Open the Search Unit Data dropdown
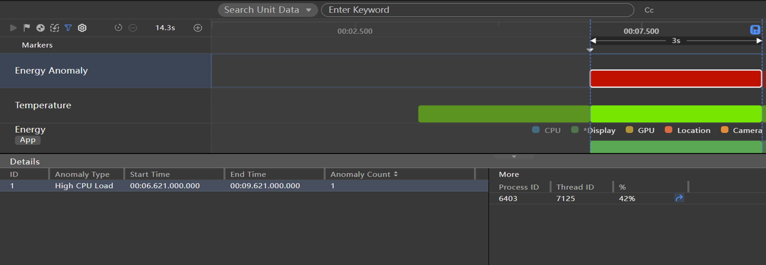Viewport: 766px width, 265px height. tap(268, 10)
